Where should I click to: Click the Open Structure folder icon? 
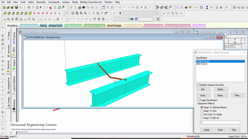8,7
